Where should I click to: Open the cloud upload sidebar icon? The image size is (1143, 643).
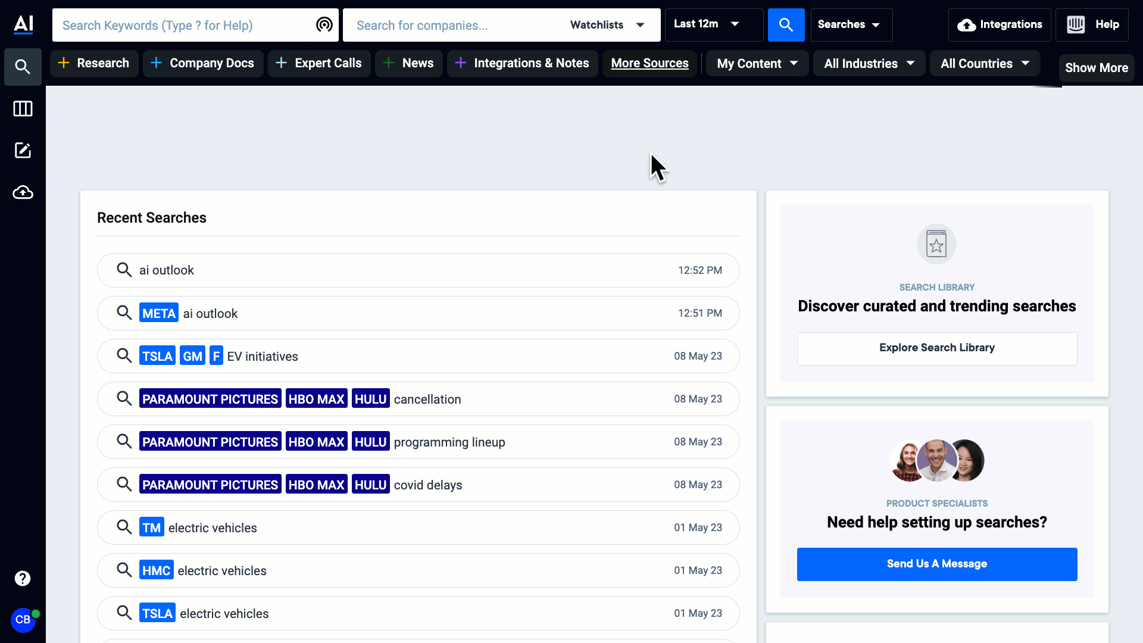[23, 192]
